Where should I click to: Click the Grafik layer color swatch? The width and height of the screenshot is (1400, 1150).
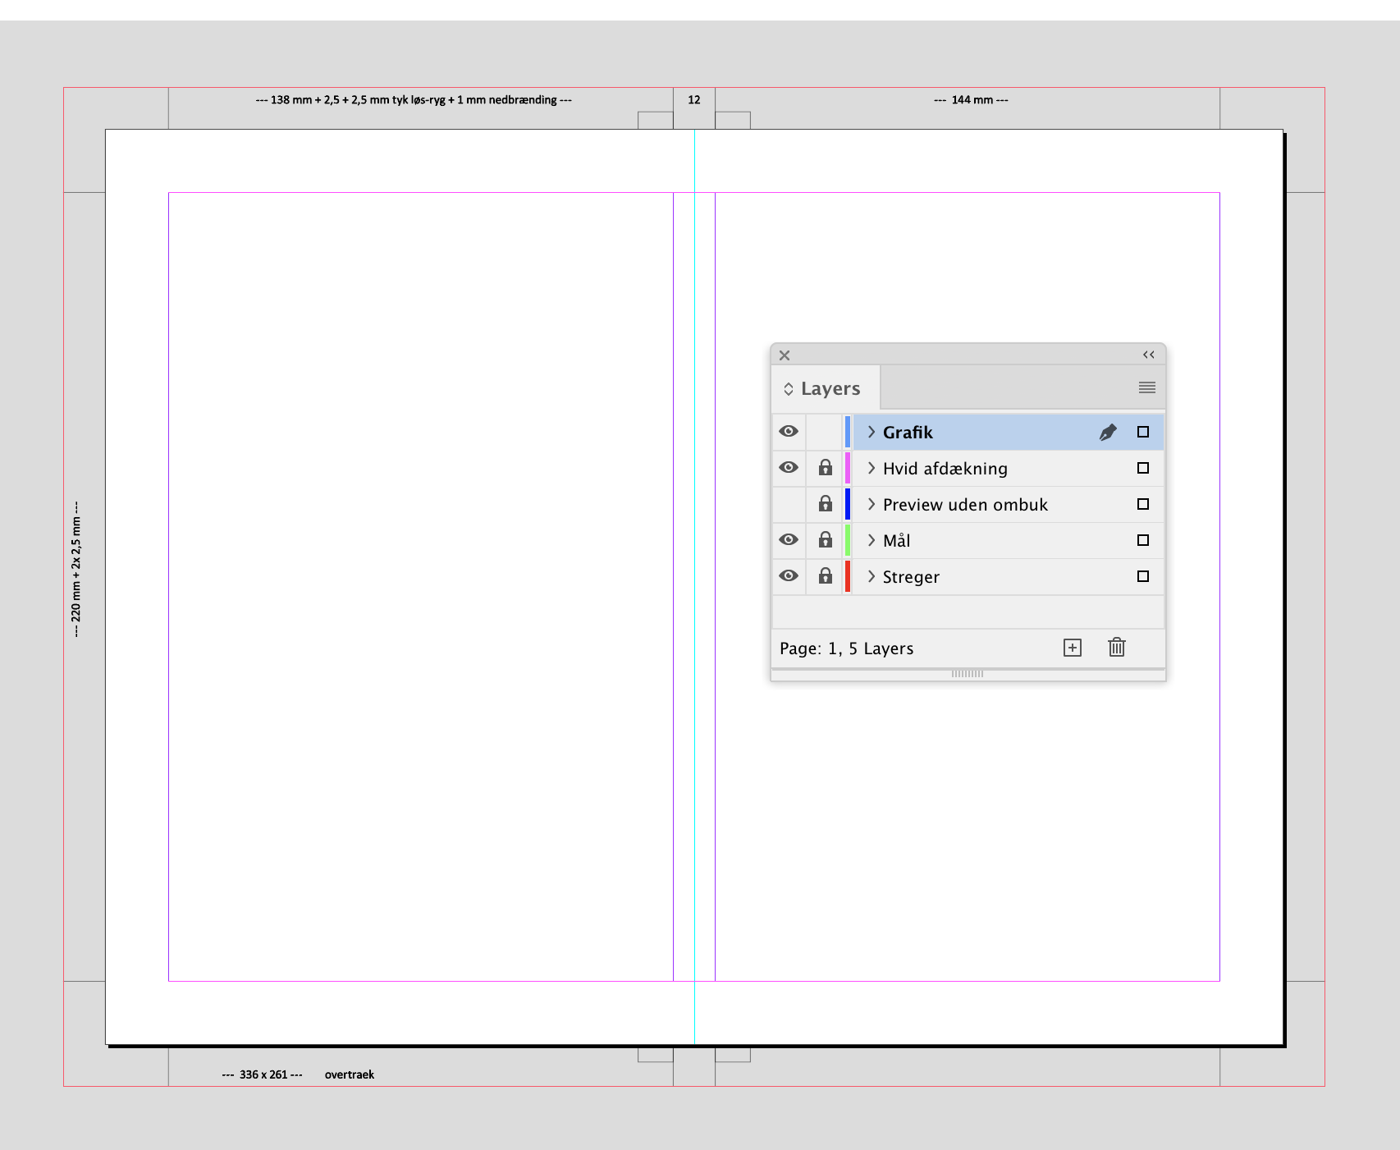(848, 432)
